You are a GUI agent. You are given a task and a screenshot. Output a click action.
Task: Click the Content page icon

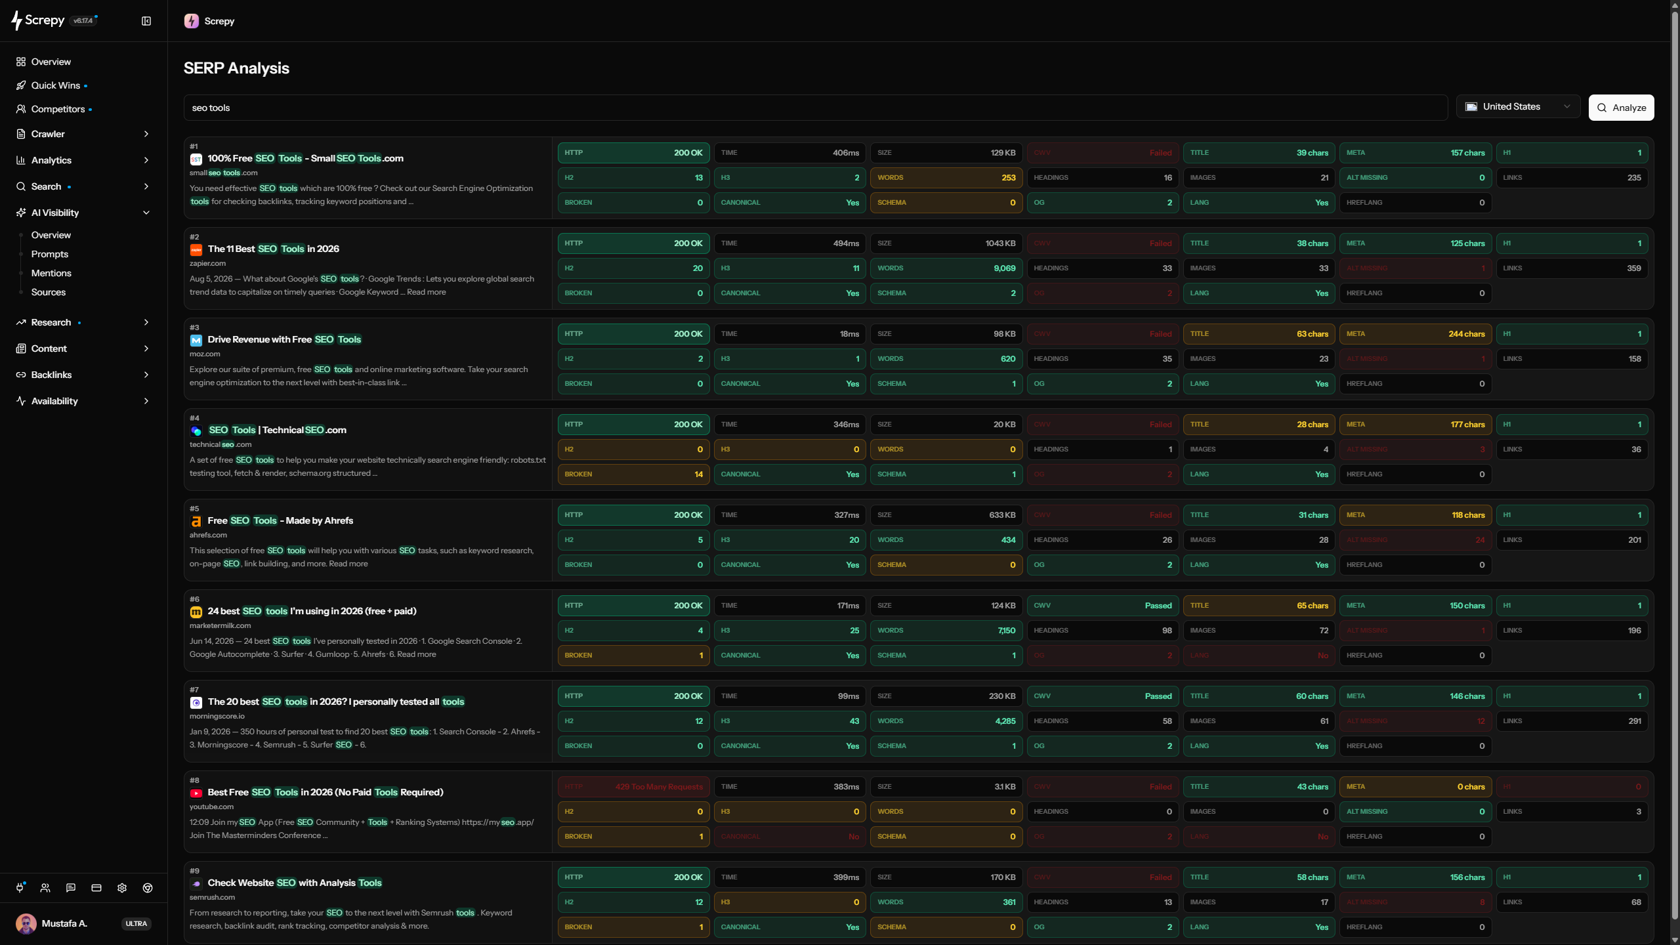(21, 348)
